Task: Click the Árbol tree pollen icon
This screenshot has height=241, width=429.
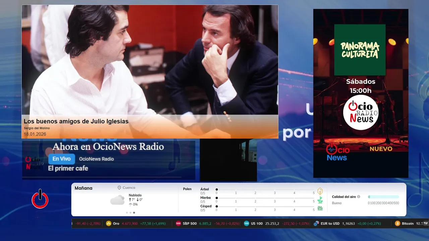Action: pyautogui.click(x=320, y=191)
